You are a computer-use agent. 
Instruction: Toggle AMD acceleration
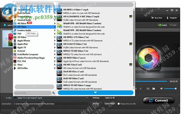tap(173, 25)
